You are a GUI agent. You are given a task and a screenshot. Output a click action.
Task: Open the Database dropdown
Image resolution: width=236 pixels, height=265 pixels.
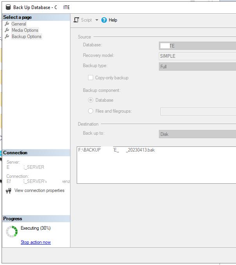click(197, 46)
